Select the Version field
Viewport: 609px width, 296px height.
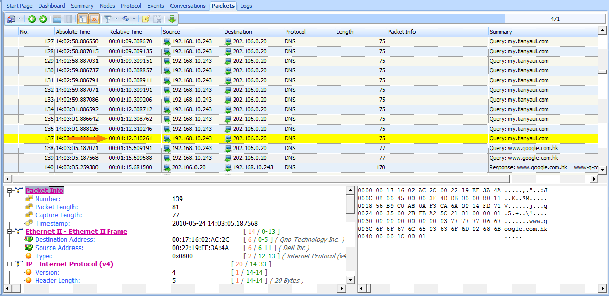[x=47, y=273]
